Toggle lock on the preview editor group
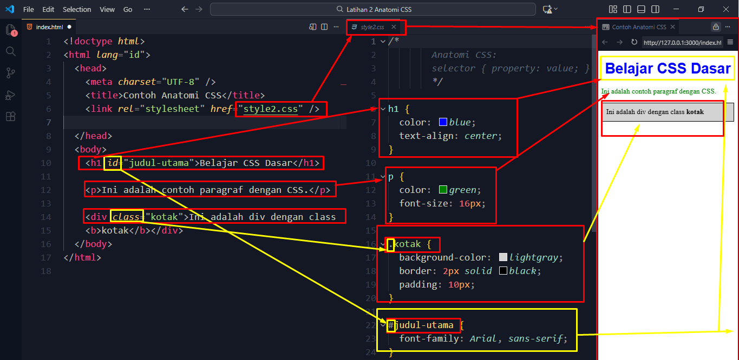 [715, 26]
